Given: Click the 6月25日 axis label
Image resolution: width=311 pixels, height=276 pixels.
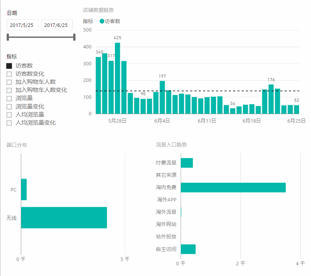Looking at the screenshot, I should point(296,121).
